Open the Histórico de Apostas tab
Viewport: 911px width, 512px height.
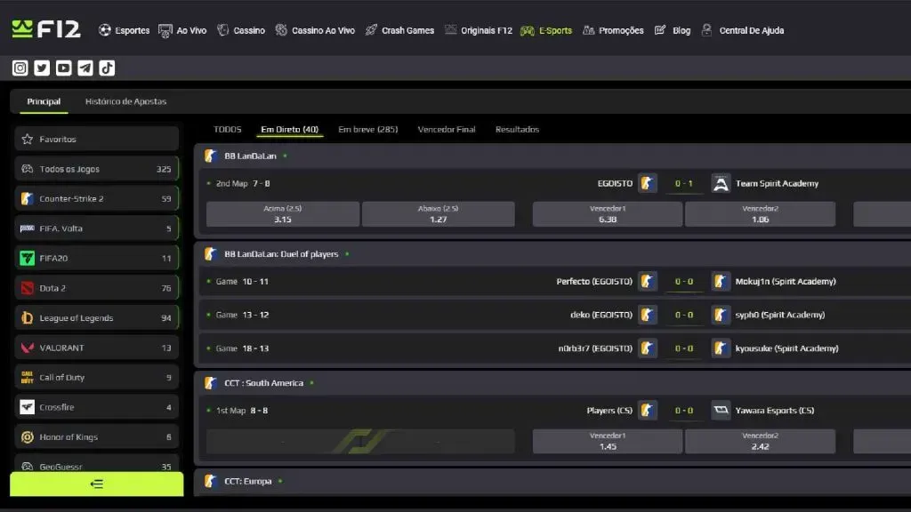[128, 101]
